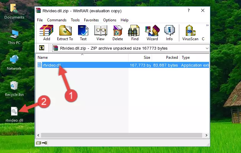Click the 167,773 size cell
Image resolution: width=241 pixels, height=153 pixels.
click(140, 65)
